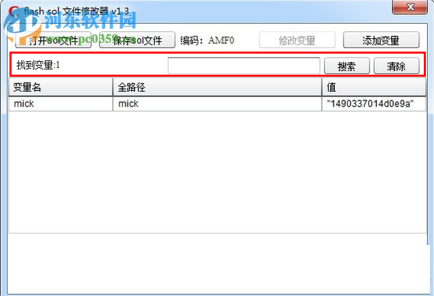Select the mick cell under 全路径

[217, 104]
